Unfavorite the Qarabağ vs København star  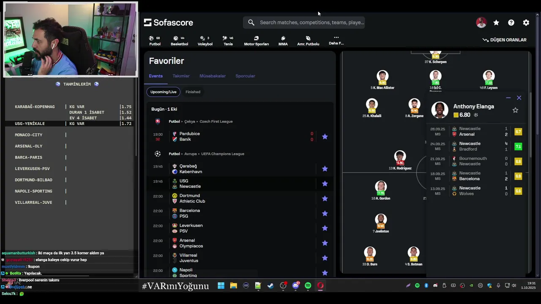point(325,168)
